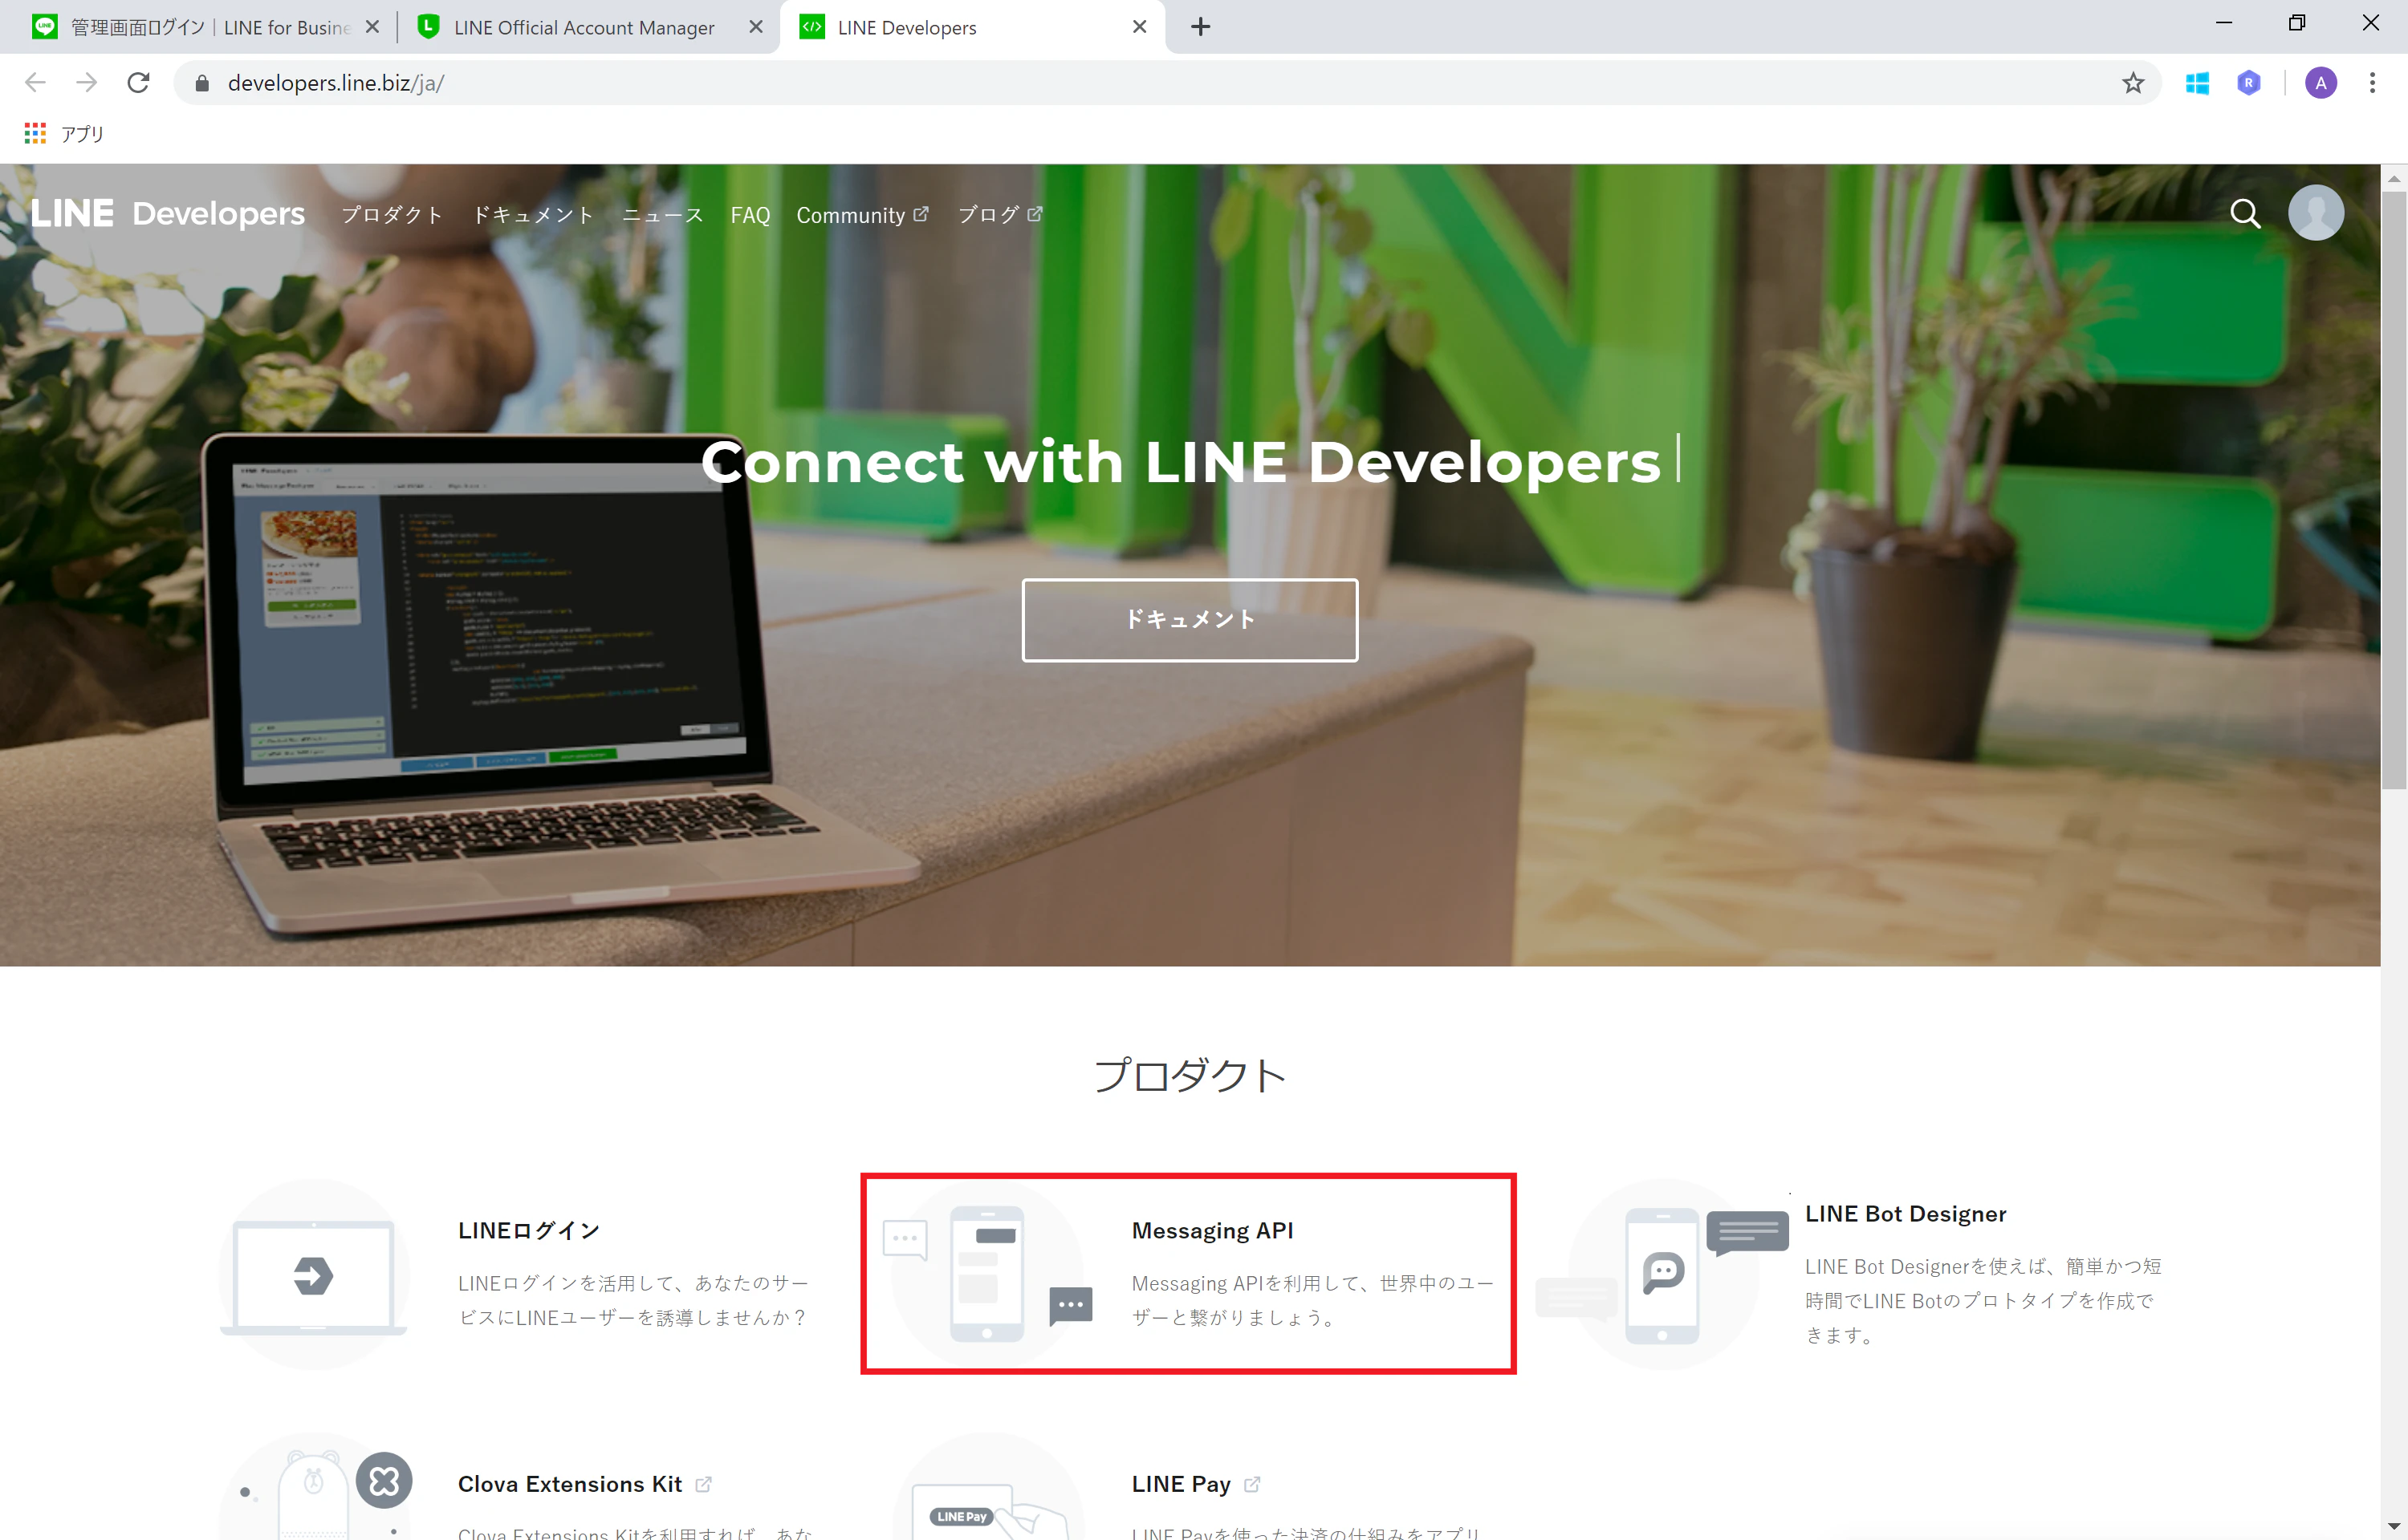Click the Messaging API description text
The width and height of the screenshot is (2408, 1540).
coord(1312,1300)
